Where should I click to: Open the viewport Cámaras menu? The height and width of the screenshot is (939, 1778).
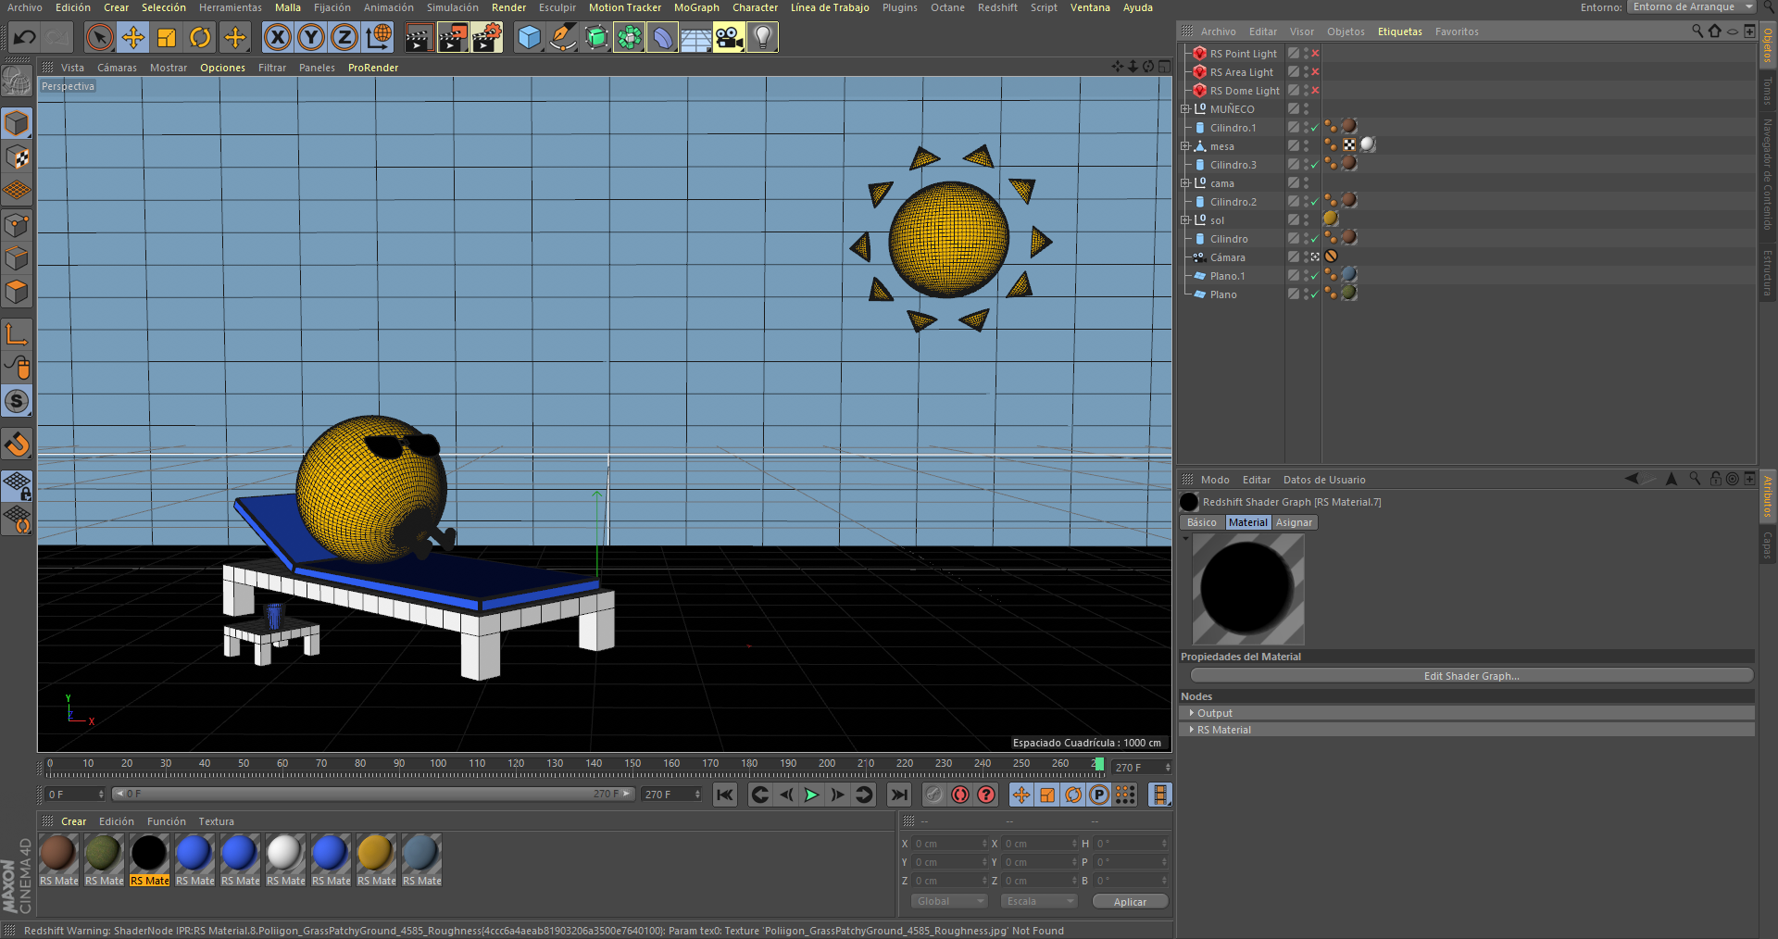[x=117, y=68]
